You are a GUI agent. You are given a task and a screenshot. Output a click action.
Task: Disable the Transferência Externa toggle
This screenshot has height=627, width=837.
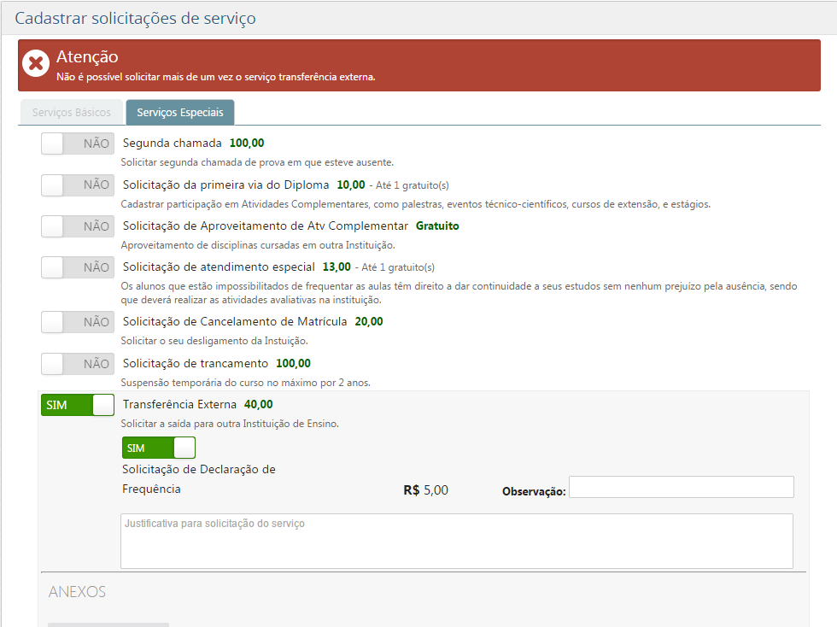point(78,405)
